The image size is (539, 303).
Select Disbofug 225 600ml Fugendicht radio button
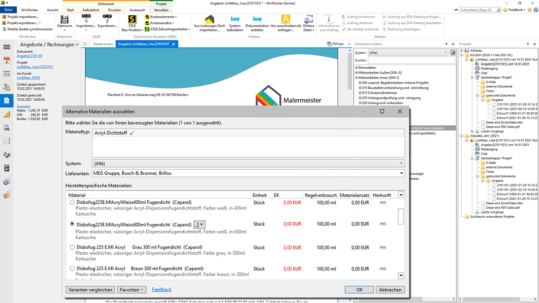(x=72, y=224)
